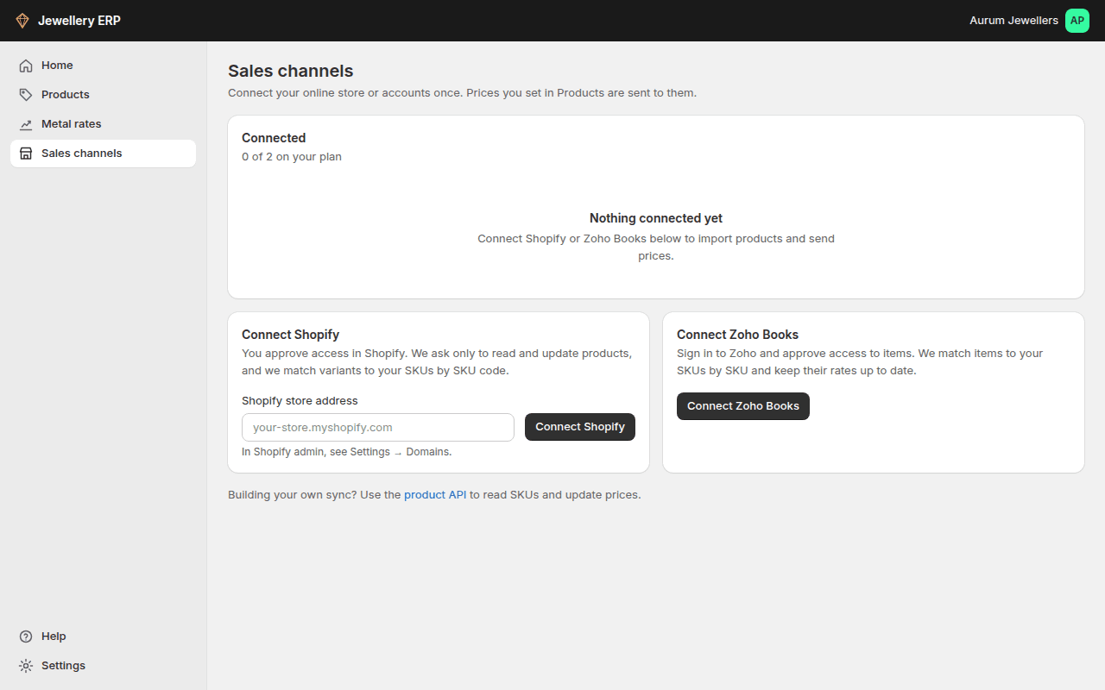The height and width of the screenshot is (690, 1105).
Task: Click the Connect Zoho Books button
Action: [x=743, y=406]
